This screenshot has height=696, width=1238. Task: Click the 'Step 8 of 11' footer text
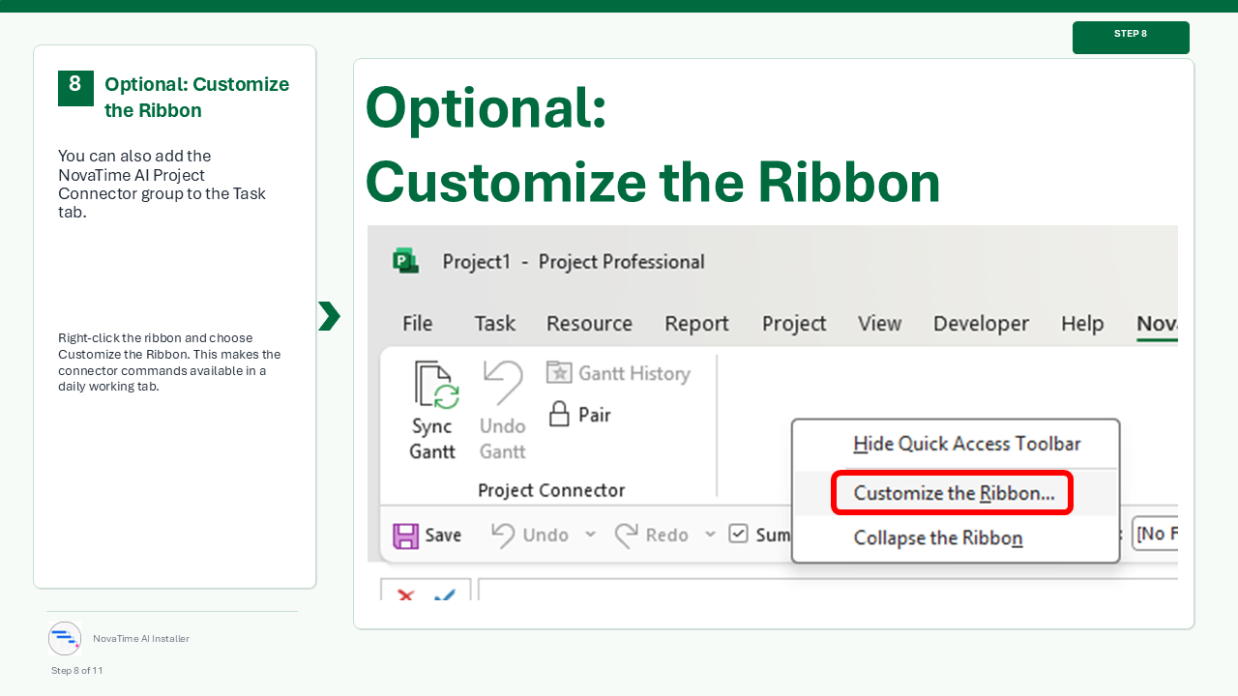pyautogui.click(x=77, y=670)
